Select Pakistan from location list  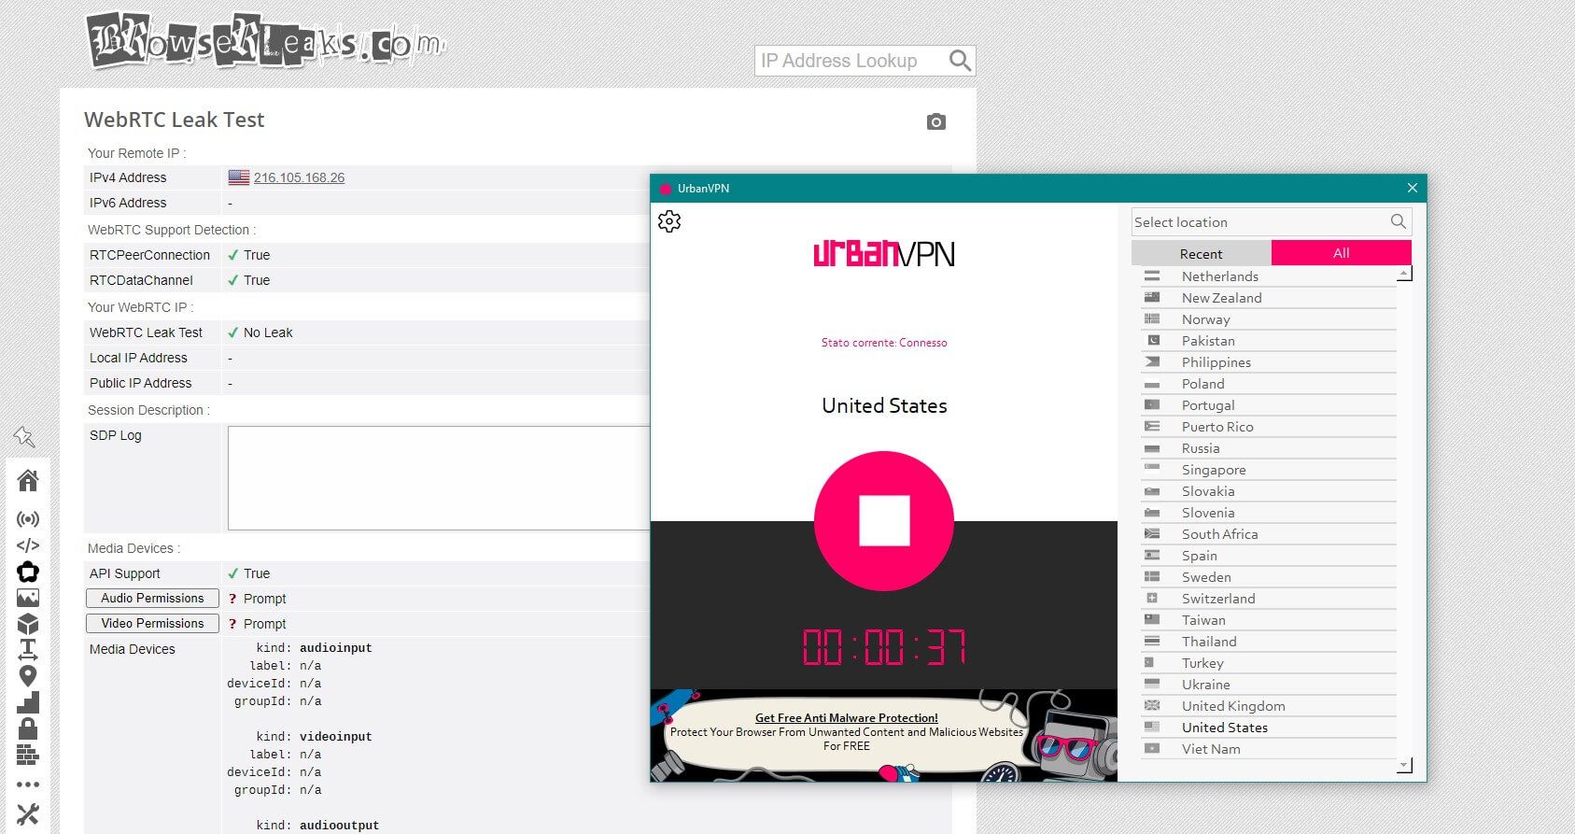pyautogui.click(x=1269, y=341)
